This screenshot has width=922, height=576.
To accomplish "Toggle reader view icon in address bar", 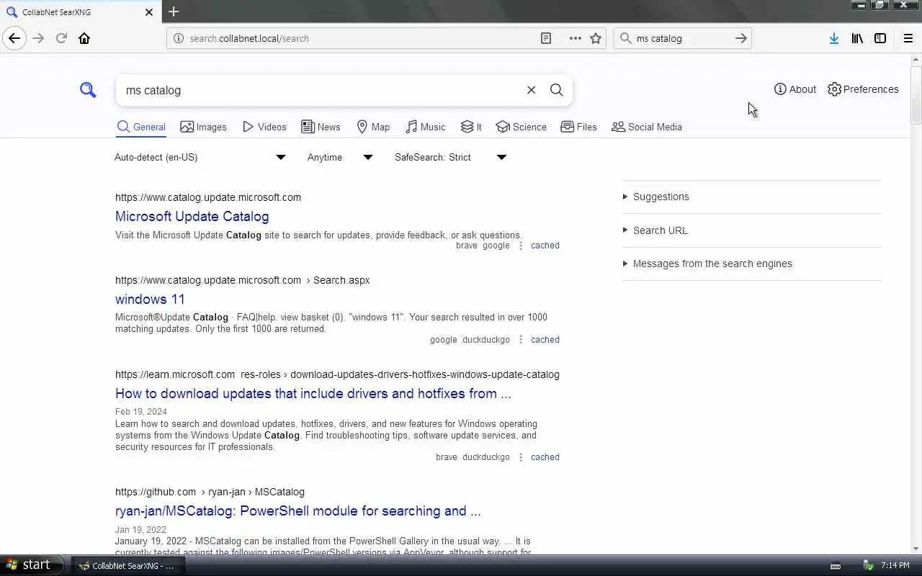I will (546, 38).
